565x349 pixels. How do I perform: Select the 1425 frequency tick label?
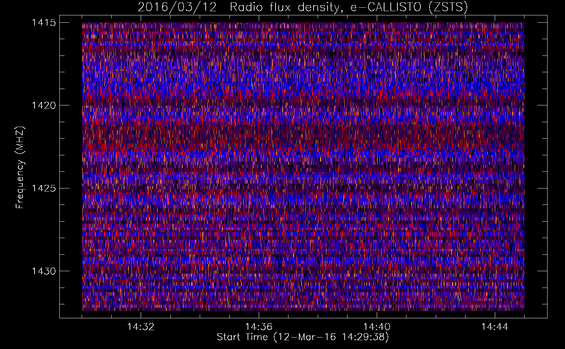coord(44,188)
